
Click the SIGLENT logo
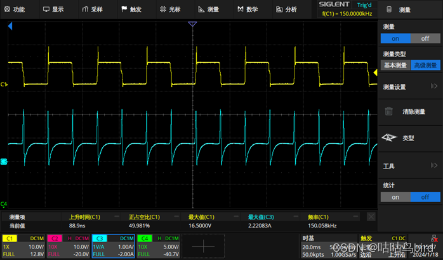click(x=334, y=4)
